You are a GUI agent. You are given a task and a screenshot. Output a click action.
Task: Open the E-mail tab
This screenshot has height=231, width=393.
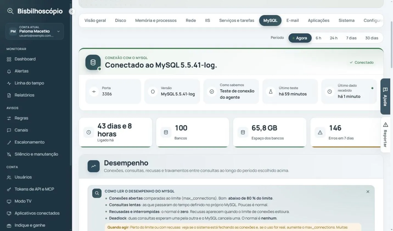[293, 20]
